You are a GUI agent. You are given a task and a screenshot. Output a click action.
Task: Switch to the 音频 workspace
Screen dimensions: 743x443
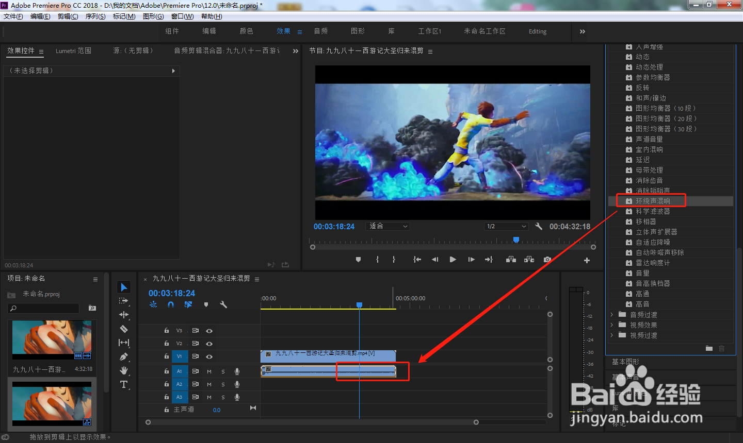click(320, 31)
